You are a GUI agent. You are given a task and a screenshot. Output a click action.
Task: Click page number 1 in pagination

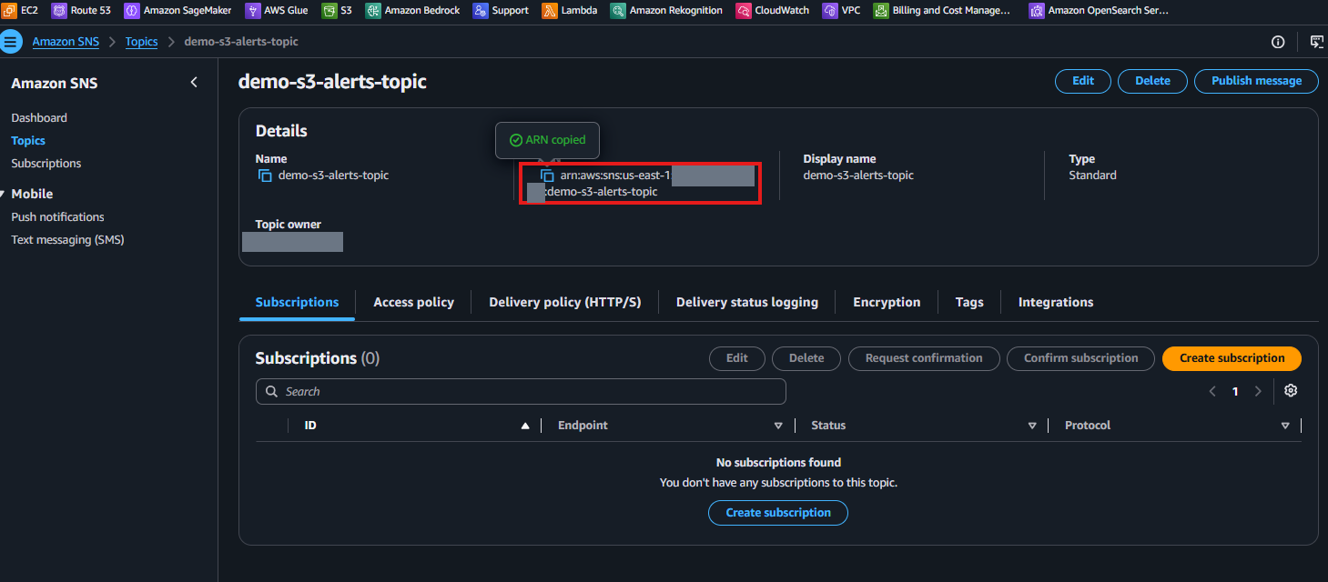pyautogui.click(x=1235, y=391)
